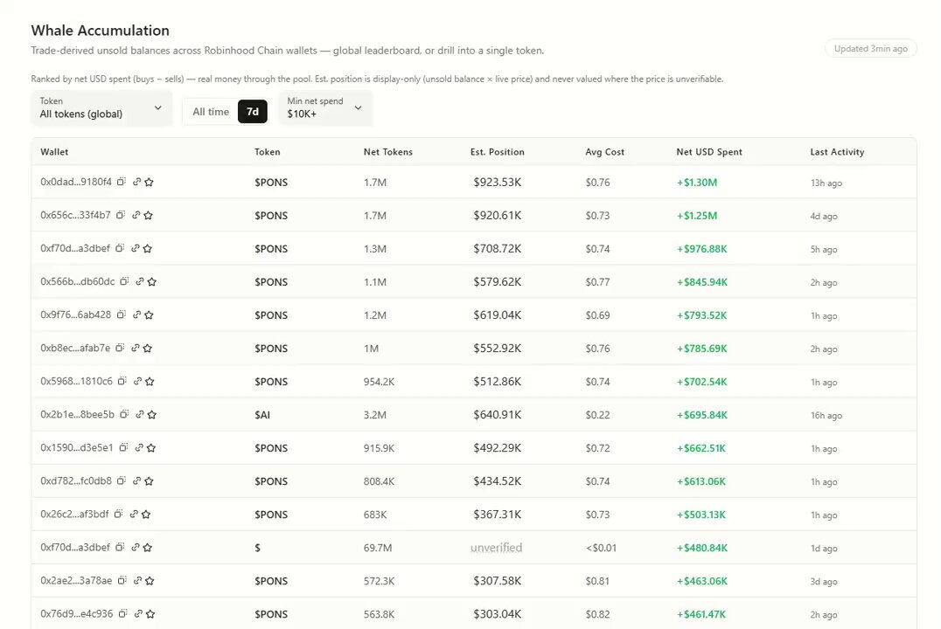Open link icon for 0xf70d...a3dbef $708.72K row
The width and height of the screenshot is (941, 629).
click(x=136, y=248)
